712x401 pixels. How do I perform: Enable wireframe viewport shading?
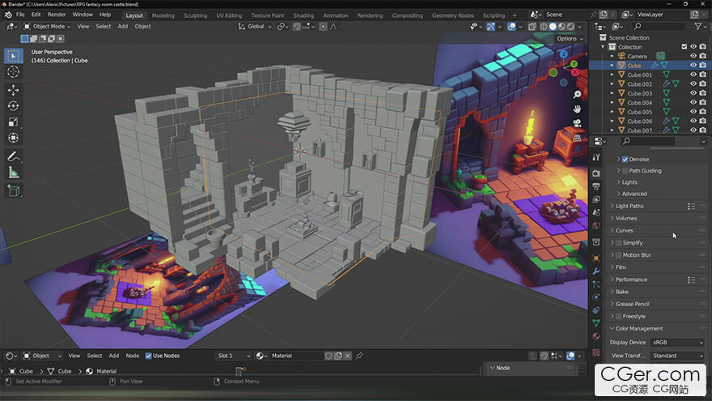pos(544,27)
